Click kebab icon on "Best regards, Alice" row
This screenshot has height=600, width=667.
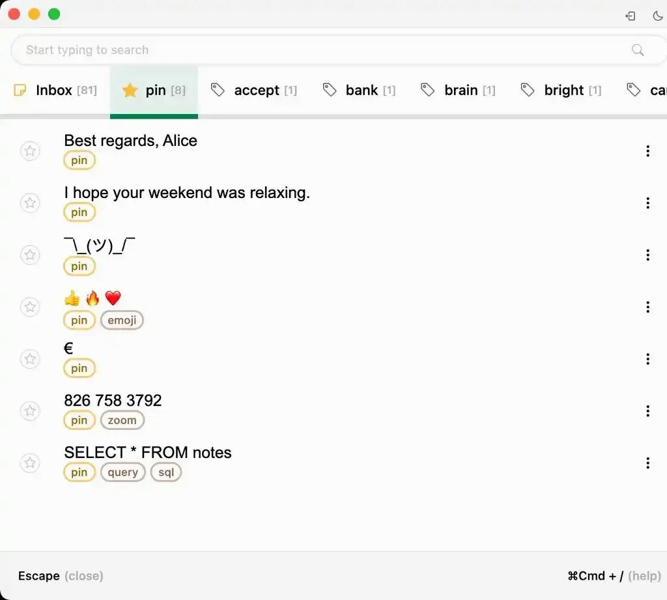click(x=647, y=151)
